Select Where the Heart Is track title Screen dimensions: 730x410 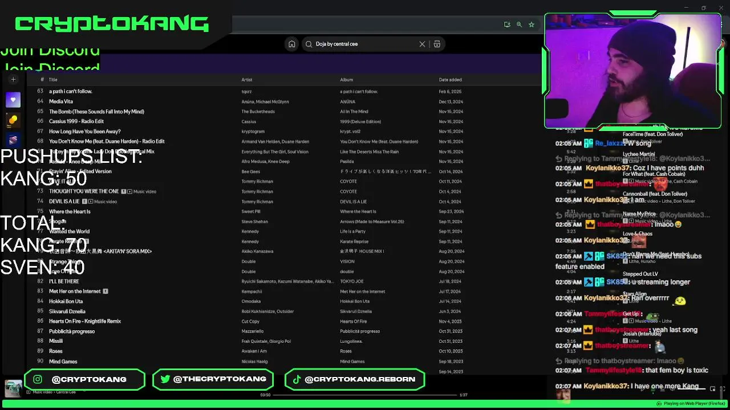point(70,211)
